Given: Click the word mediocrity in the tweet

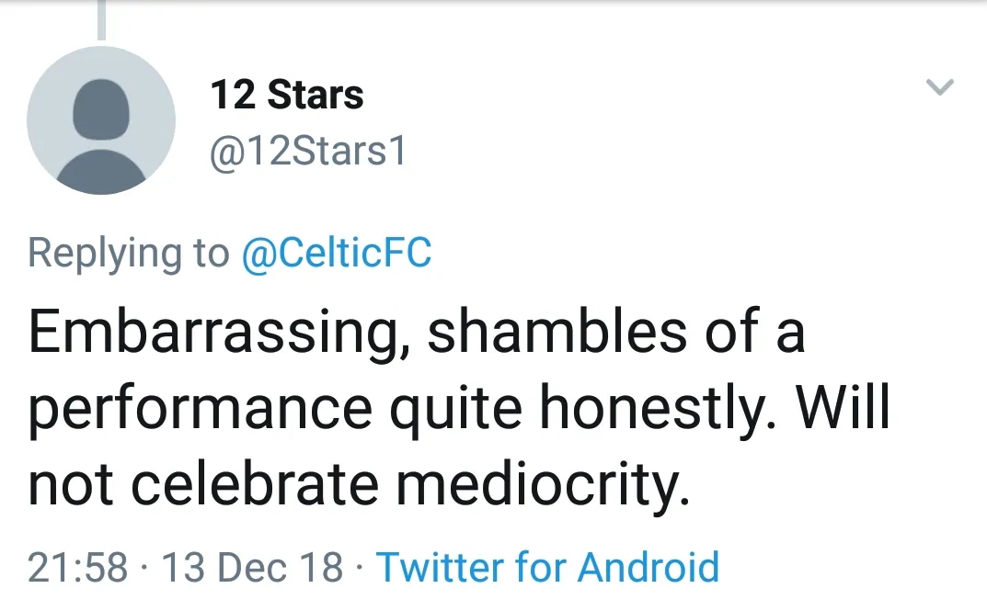Looking at the screenshot, I should click(542, 488).
